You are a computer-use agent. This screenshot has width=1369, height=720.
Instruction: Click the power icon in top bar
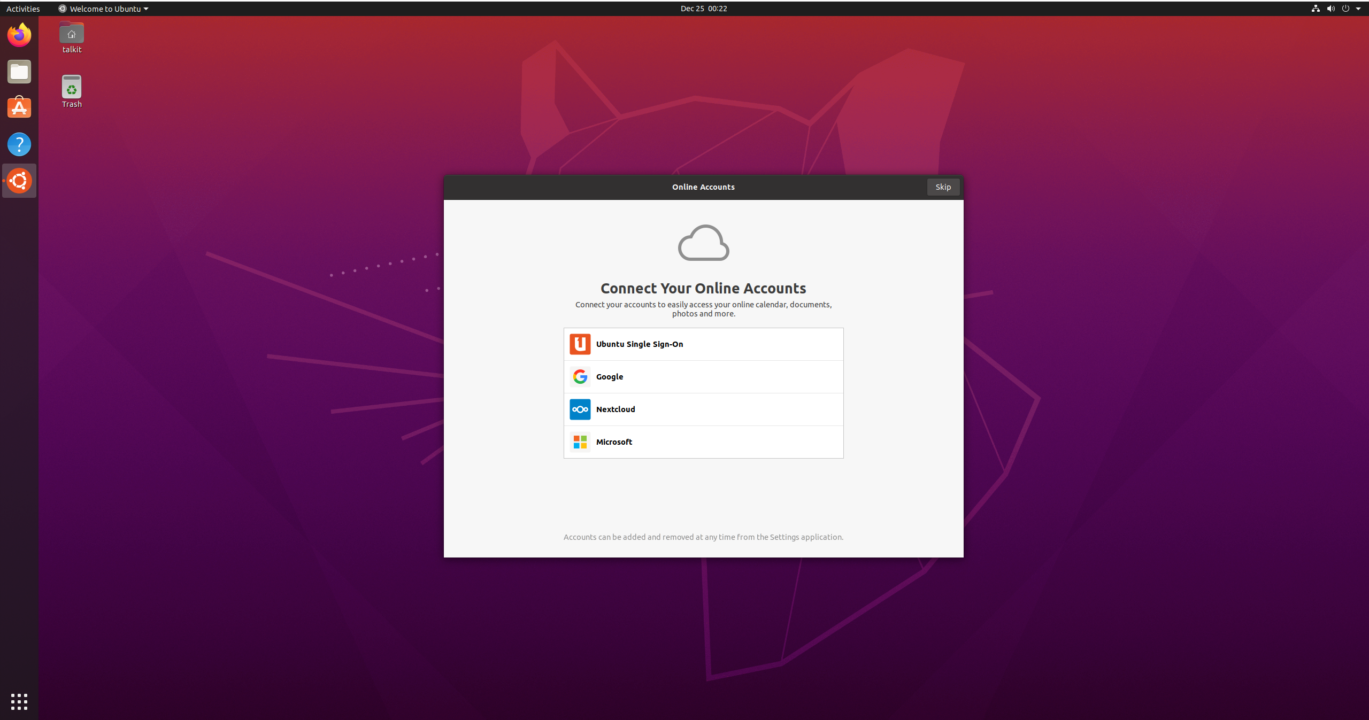(x=1345, y=9)
